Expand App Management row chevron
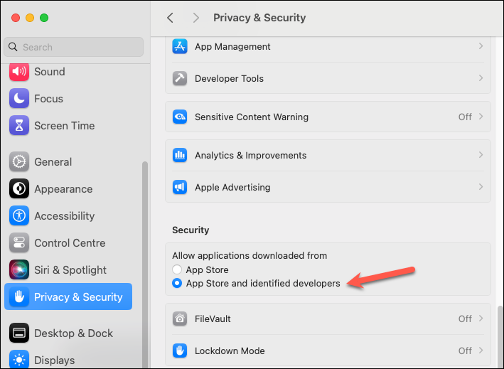Image resolution: width=504 pixels, height=369 pixels. [481, 46]
